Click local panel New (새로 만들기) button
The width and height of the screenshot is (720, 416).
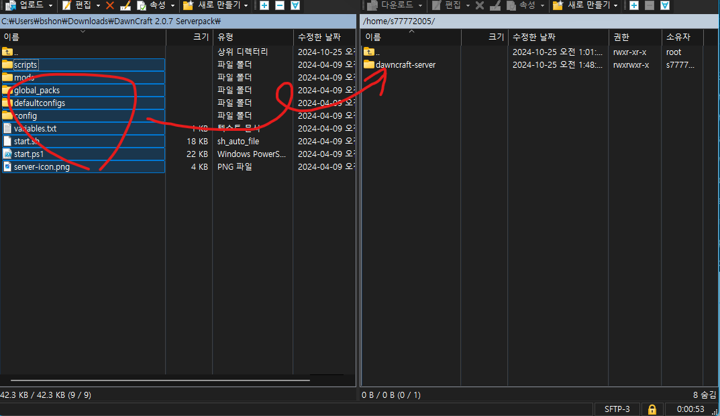212,5
